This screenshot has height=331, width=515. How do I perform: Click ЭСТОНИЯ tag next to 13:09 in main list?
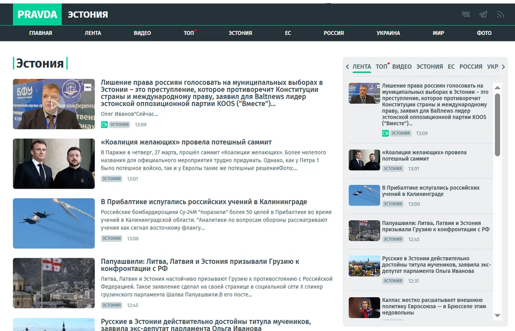tap(119, 125)
